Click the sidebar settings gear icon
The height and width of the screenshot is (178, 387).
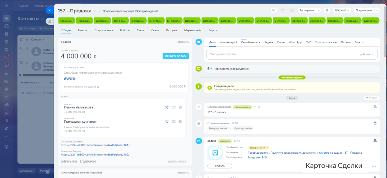click(7, 147)
